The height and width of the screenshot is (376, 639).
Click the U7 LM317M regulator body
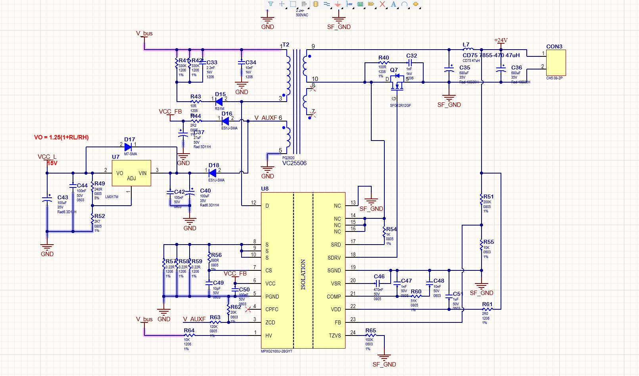(131, 173)
